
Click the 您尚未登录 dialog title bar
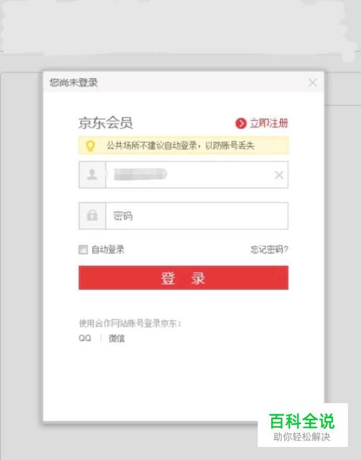pyautogui.click(x=184, y=82)
